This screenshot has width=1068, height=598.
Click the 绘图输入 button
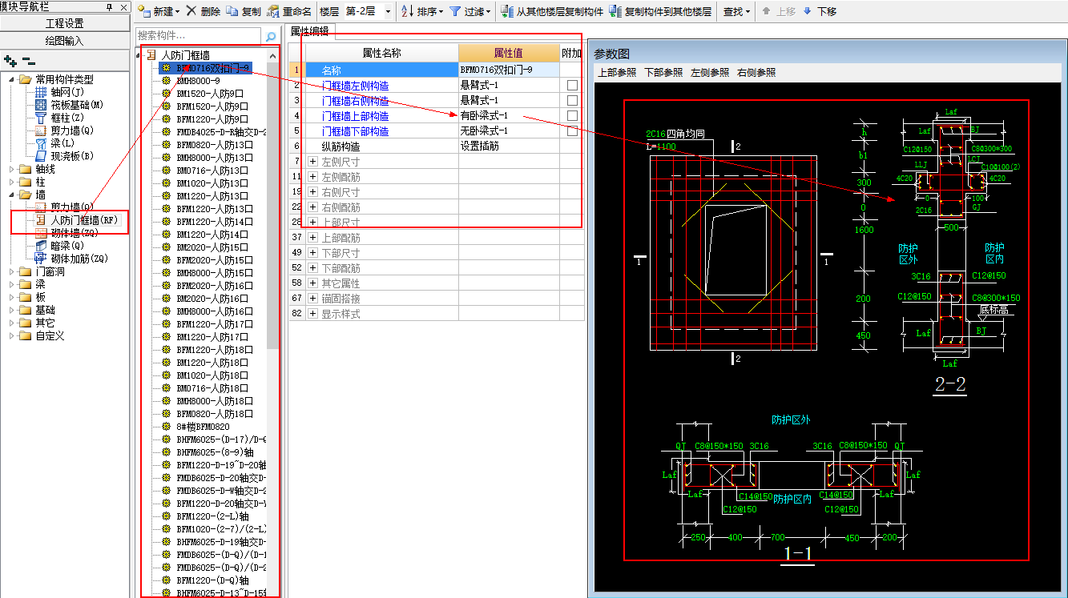pos(64,41)
